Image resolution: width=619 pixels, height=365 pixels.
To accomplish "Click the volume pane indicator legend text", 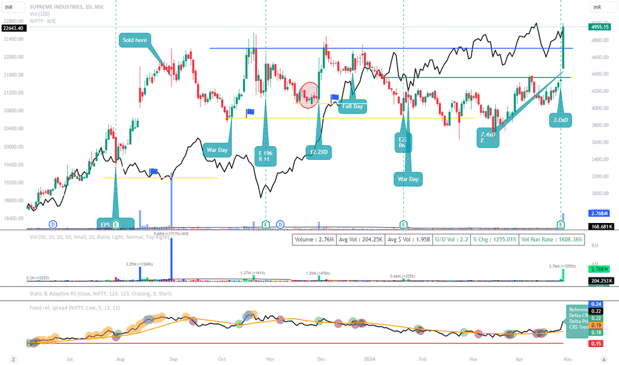I will click(99, 237).
